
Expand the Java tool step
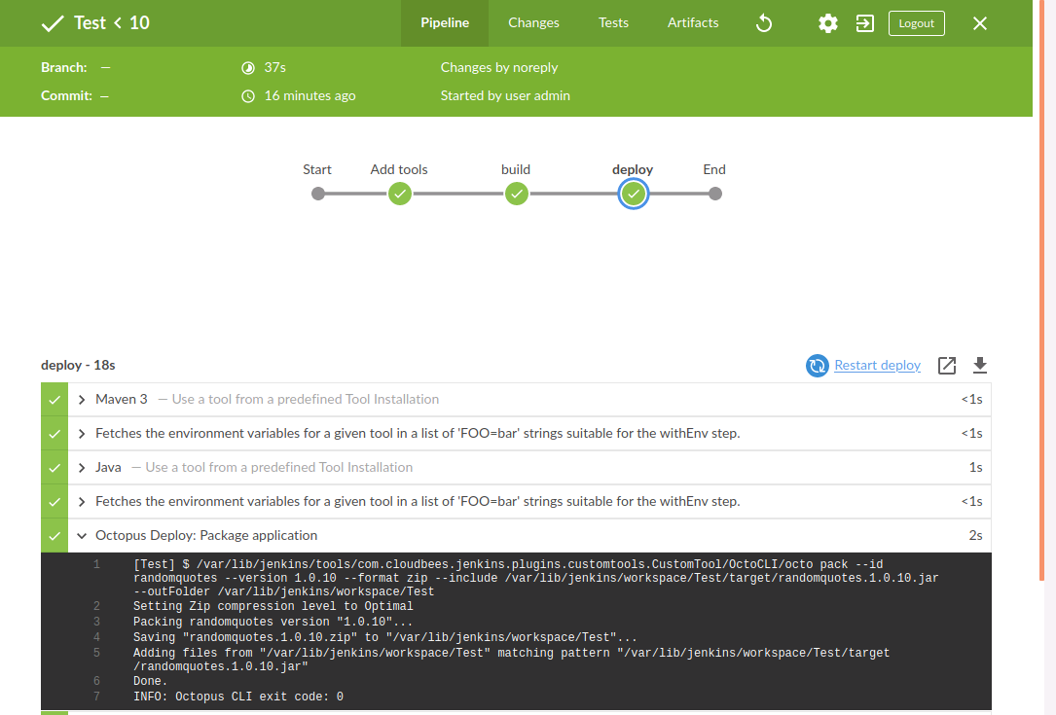point(83,467)
